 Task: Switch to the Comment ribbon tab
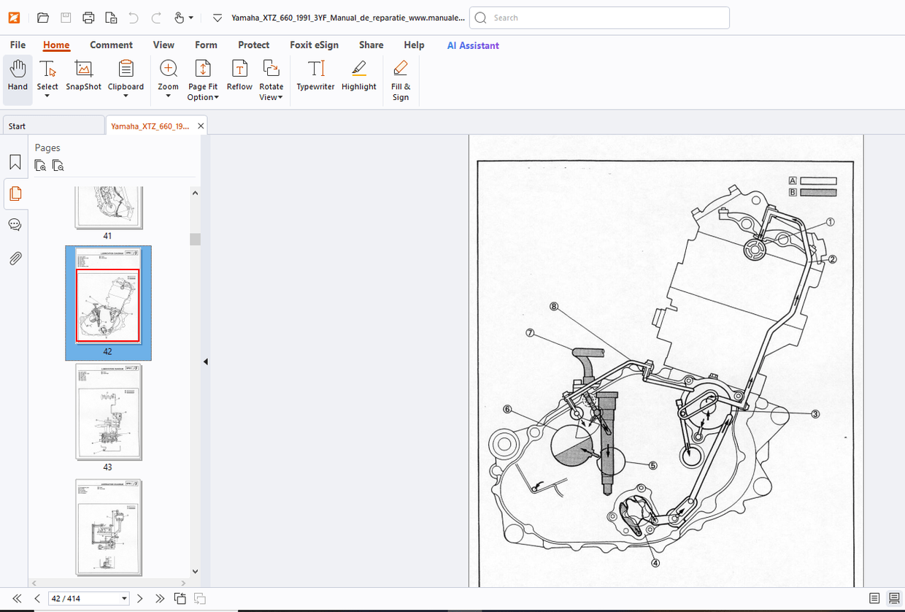click(x=111, y=45)
